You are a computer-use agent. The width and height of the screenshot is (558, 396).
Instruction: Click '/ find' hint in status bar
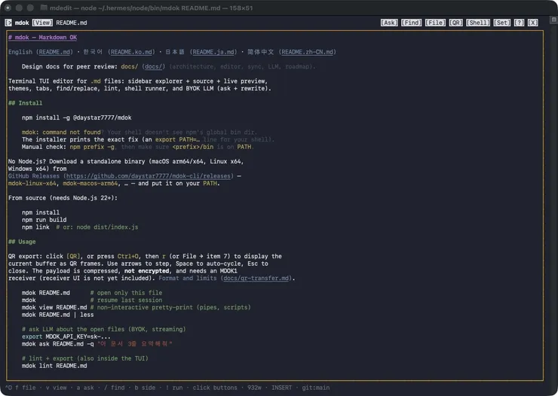tap(114, 388)
